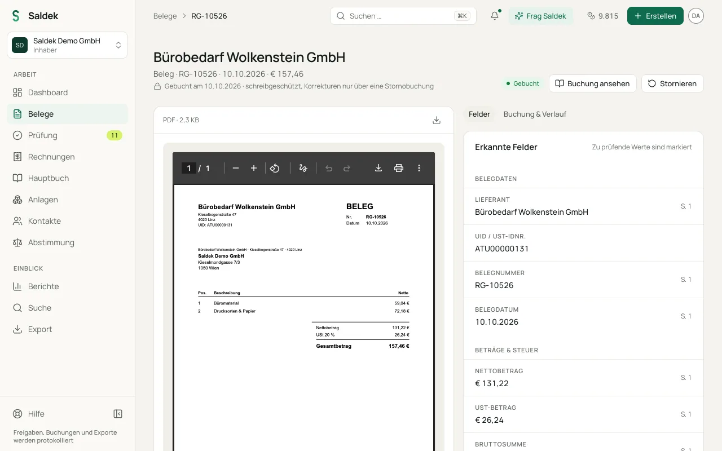
Task: Click Buchung ansehen button
Action: click(593, 83)
